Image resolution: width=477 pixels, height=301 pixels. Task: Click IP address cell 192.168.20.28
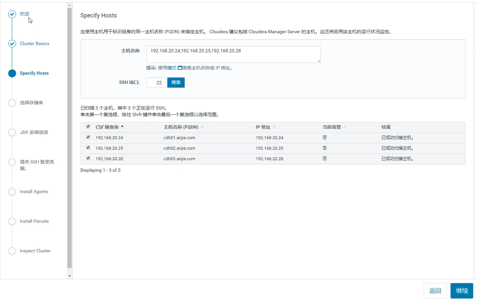(269, 159)
